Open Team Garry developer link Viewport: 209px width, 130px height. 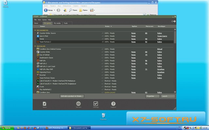162,36
